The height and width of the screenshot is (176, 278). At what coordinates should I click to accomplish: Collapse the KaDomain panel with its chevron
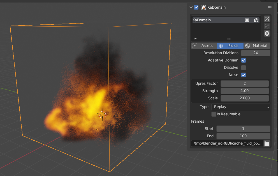click(191, 7)
